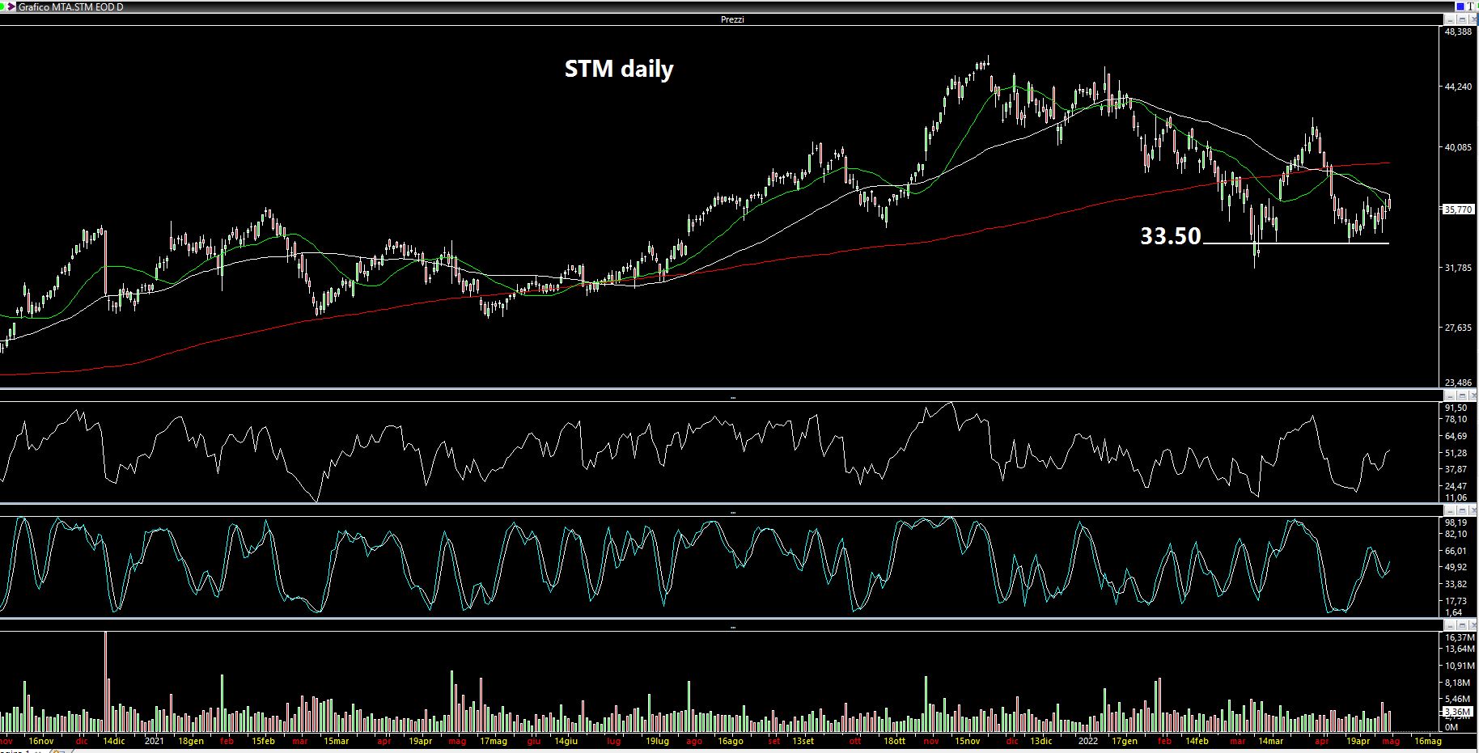Click the 15nov date label on time axis
Image resolution: width=1479 pixels, height=753 pixels.
967,741
